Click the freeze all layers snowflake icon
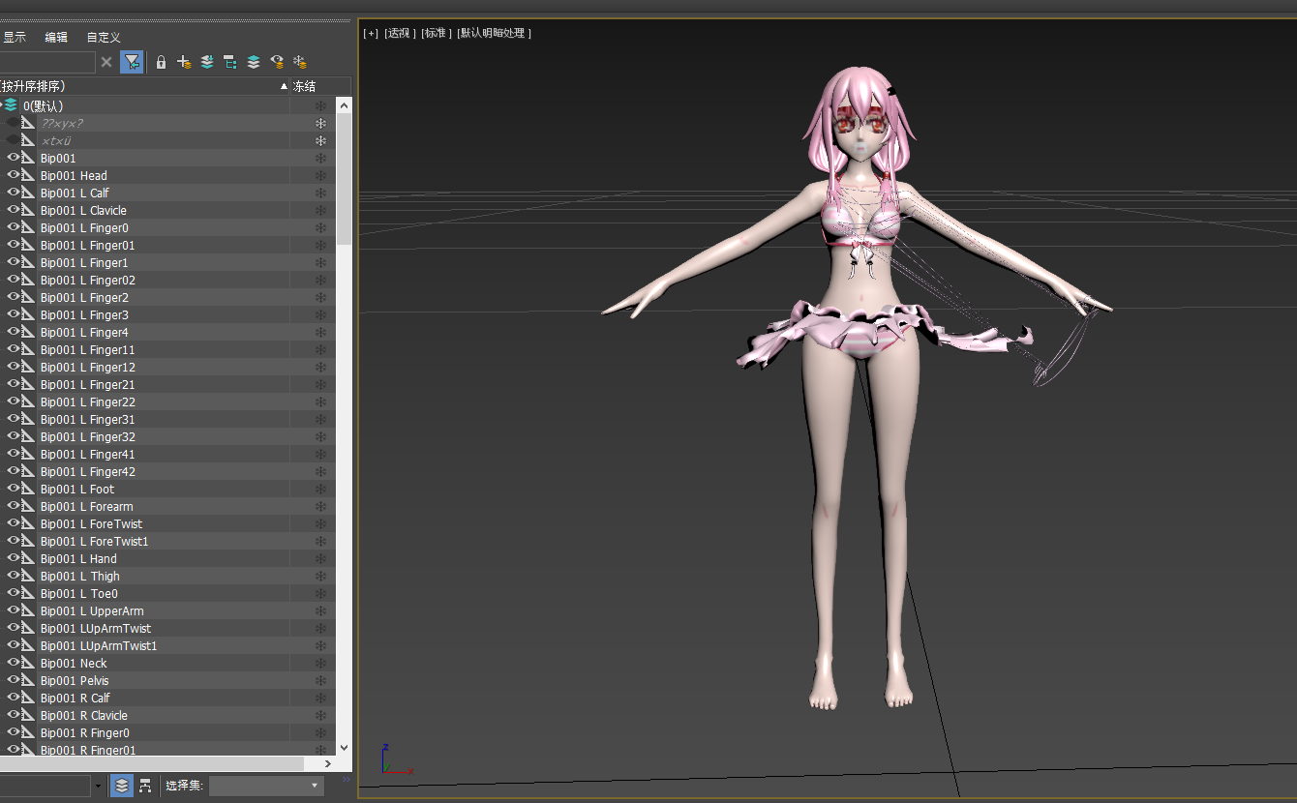The image size is (1297, 803). [300, 62]
